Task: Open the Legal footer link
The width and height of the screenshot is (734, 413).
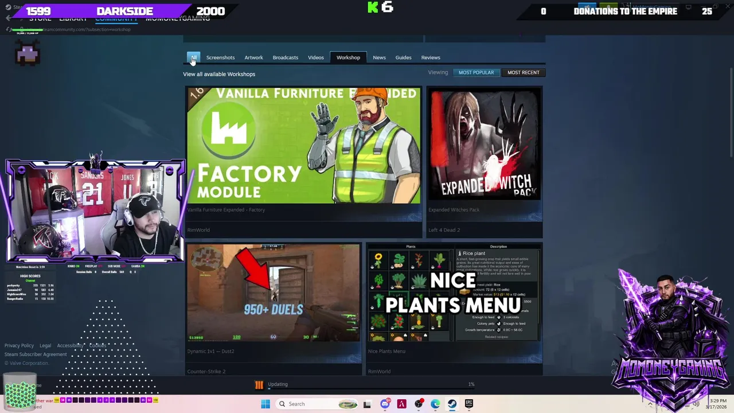Action: point(45,345)
